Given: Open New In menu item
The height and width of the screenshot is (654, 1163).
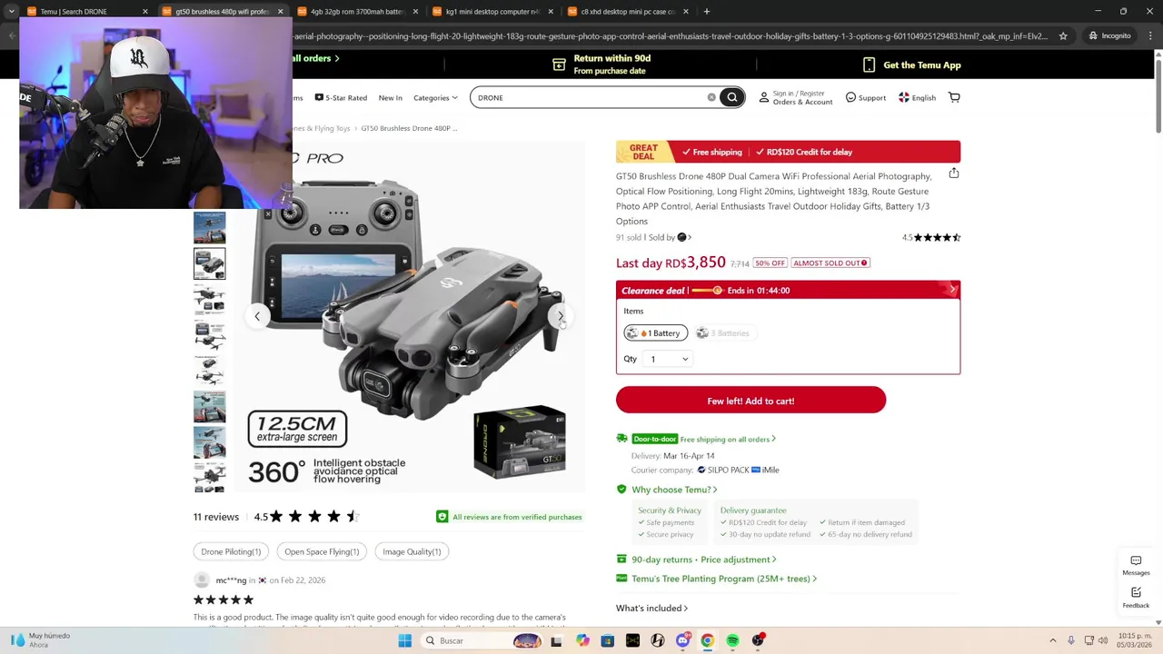Looking at the screenshot, I should (x=390, y=97).
